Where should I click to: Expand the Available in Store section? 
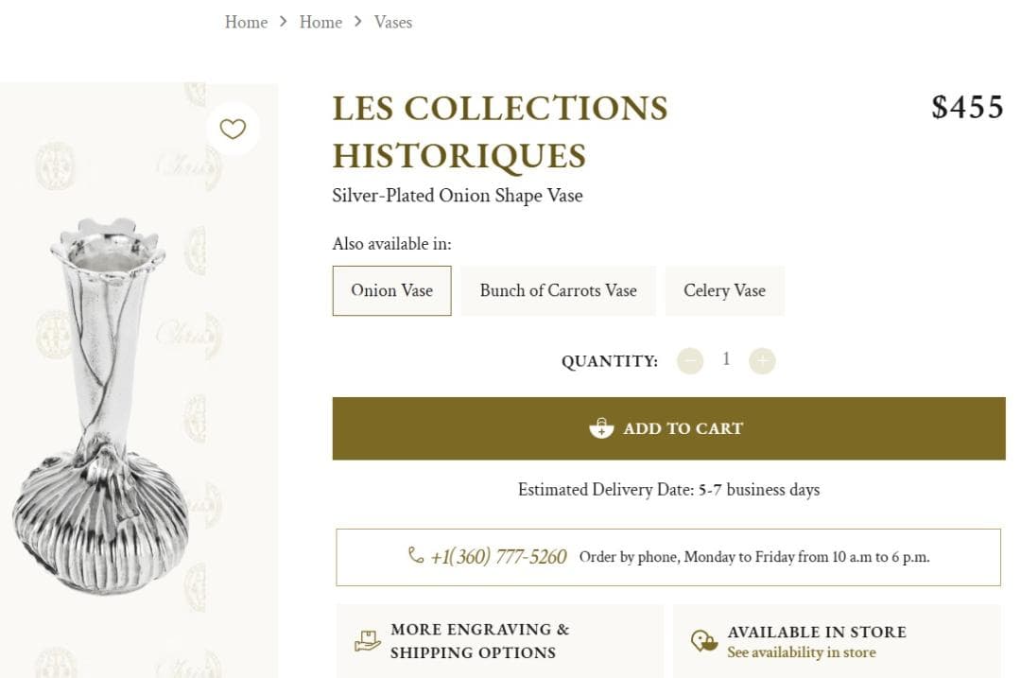(818, 632)
